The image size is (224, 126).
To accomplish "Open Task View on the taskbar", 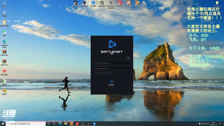I will click(54, 124).
